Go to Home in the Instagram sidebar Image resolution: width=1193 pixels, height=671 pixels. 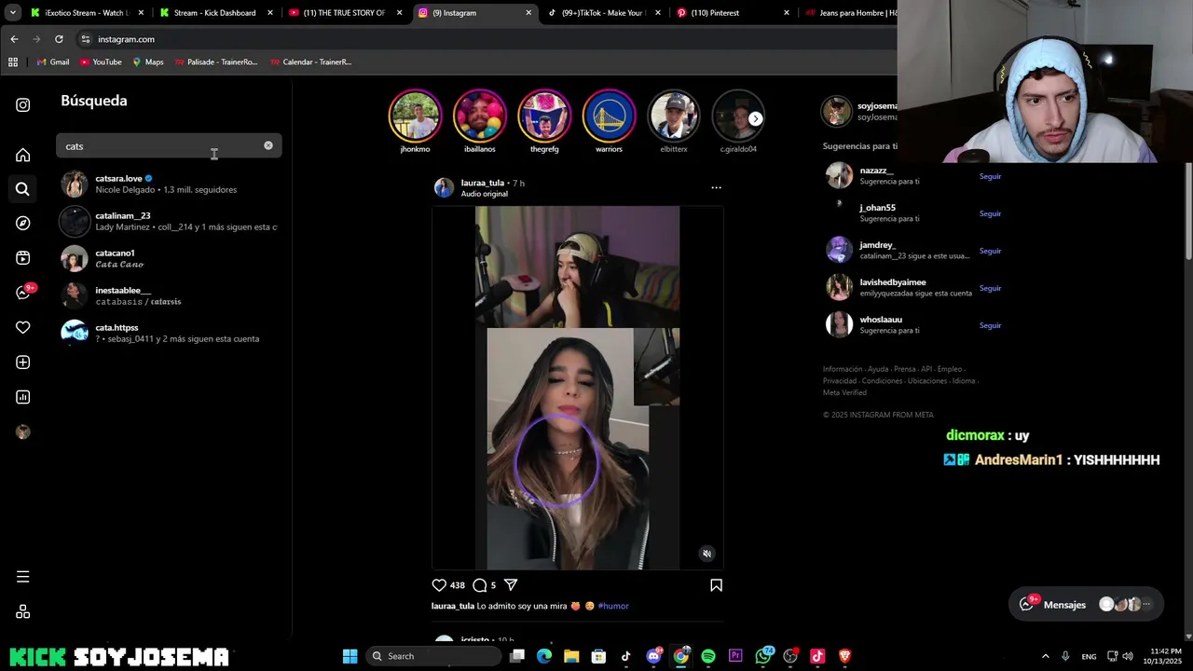click(x=22, y=155)
